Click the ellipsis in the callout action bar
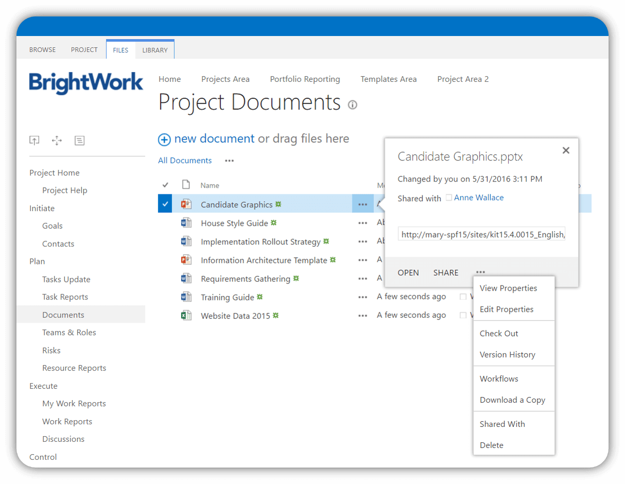625x484 pixels. click(480, 273)
